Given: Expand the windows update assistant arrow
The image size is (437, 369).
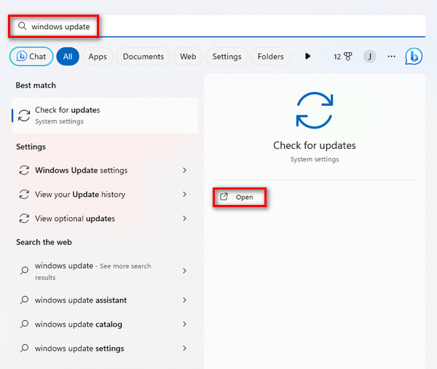Looking at the screenshot, I should click(x=184, y=300).
